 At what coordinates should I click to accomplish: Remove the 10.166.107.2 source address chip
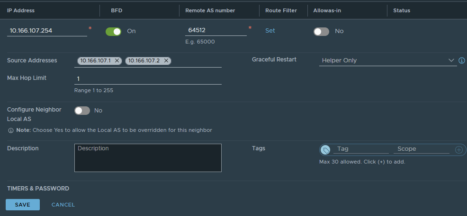166,60
